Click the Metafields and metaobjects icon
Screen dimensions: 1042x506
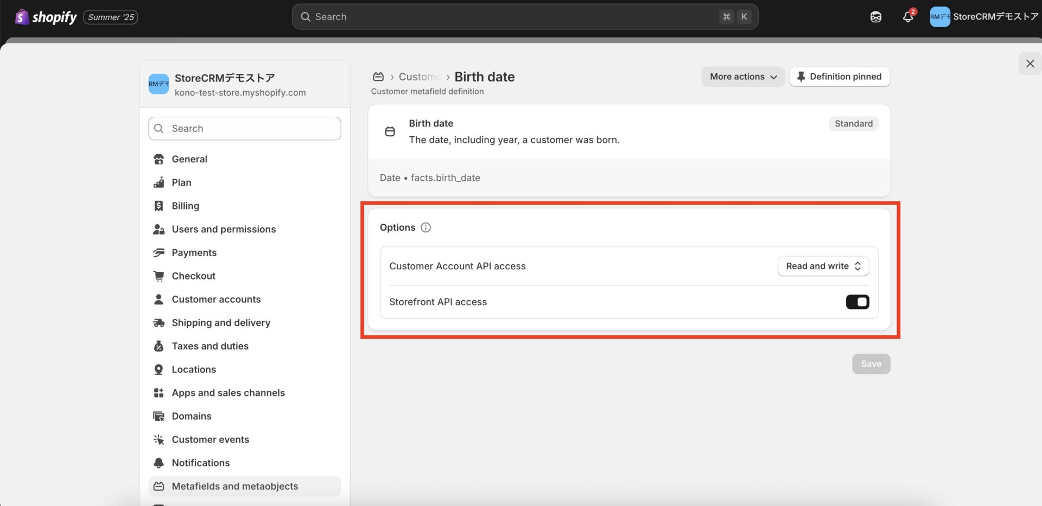(158, 486)
